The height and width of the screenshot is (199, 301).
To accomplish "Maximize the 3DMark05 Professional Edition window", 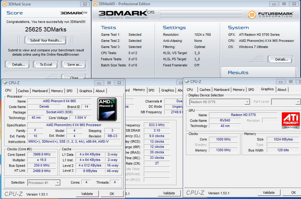I will 284,4.
